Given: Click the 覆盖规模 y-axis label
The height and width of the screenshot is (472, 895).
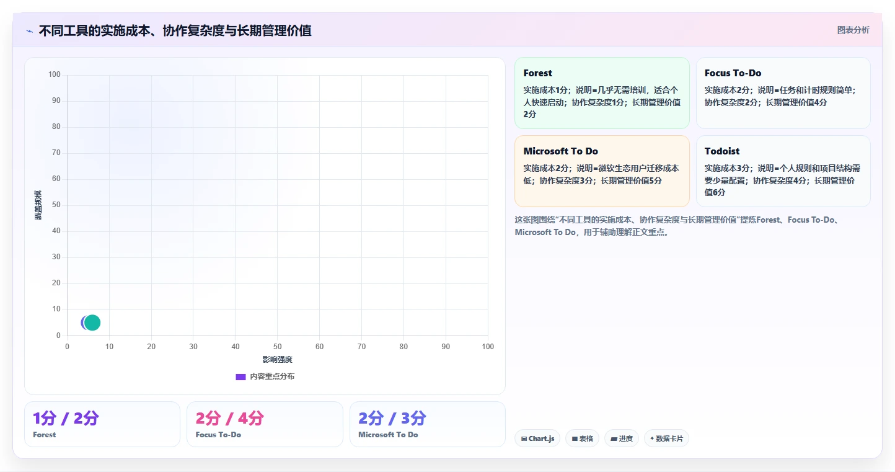Looking at the screenshot, I should [x=38, y=205].
